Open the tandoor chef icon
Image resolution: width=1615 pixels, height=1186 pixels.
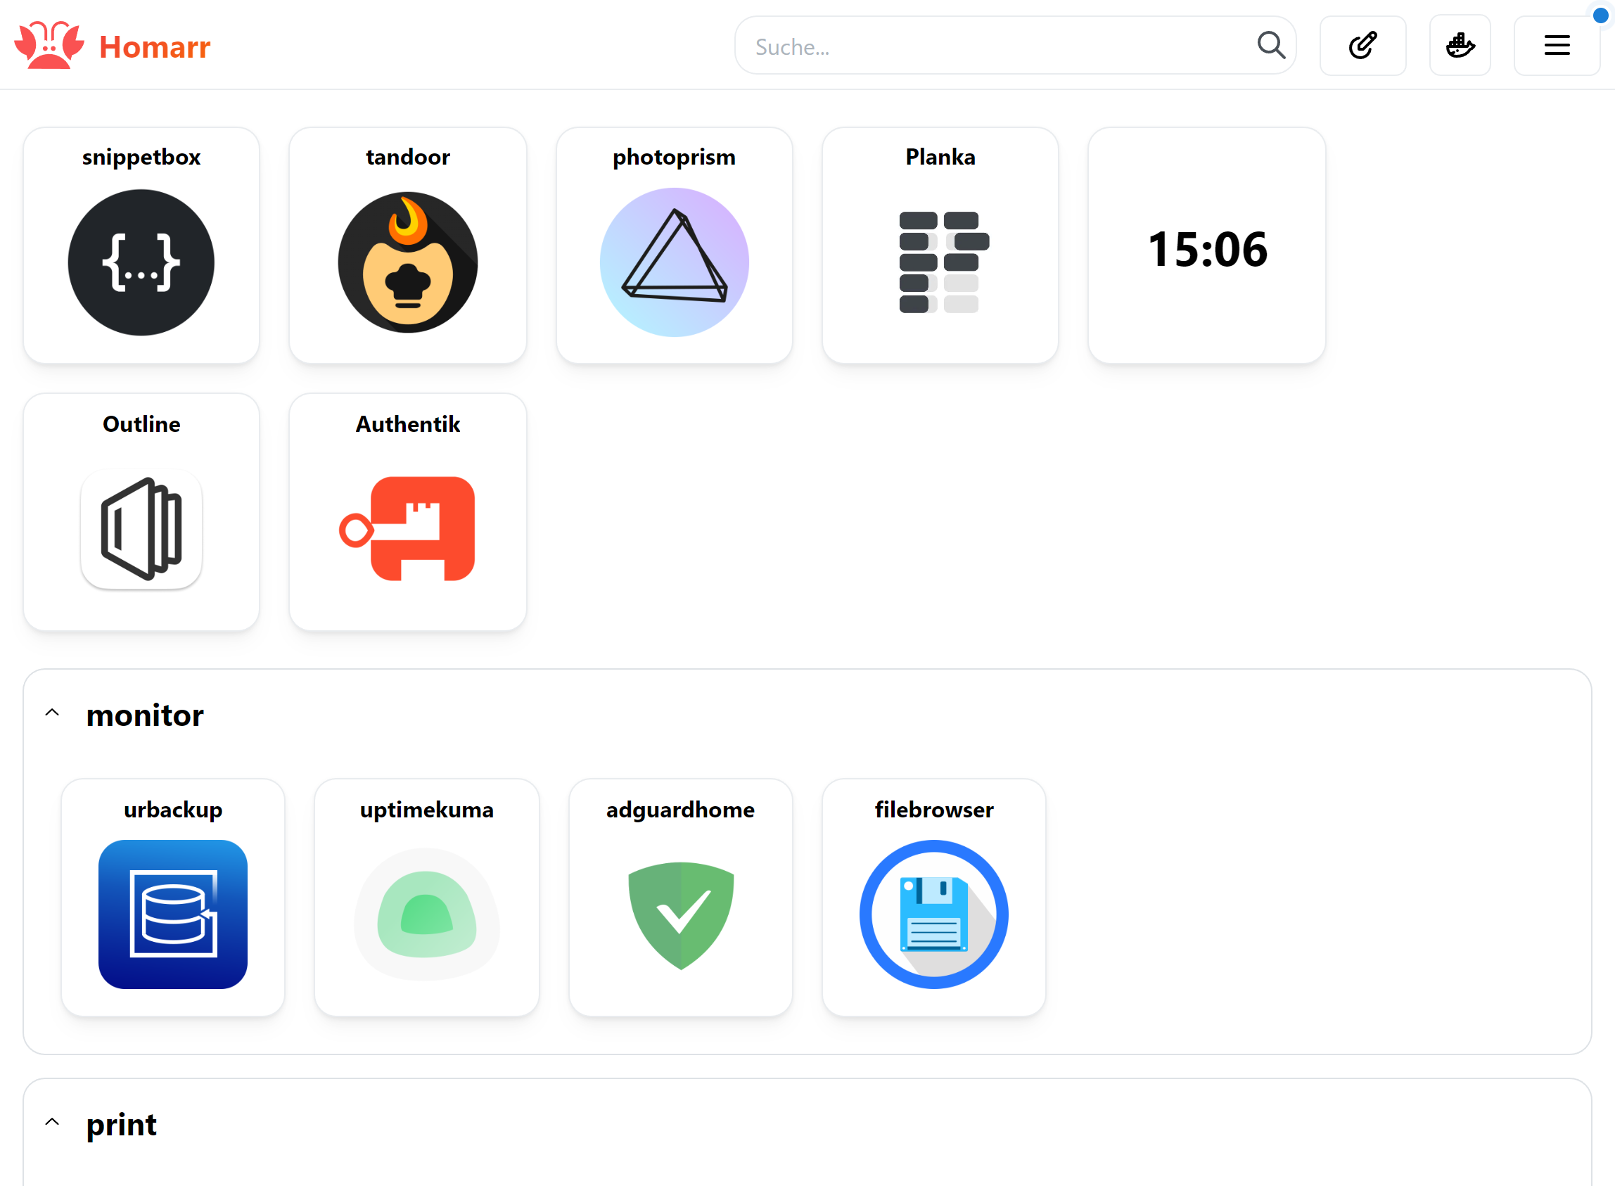(x=408, y=262)
